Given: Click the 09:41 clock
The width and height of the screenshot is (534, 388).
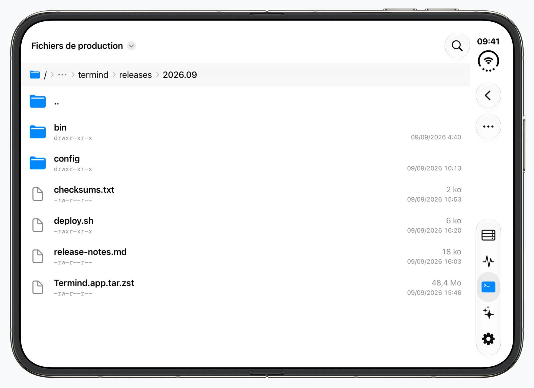Looking at the screenshot, I should pyautogui.click(x=488, y=41).
